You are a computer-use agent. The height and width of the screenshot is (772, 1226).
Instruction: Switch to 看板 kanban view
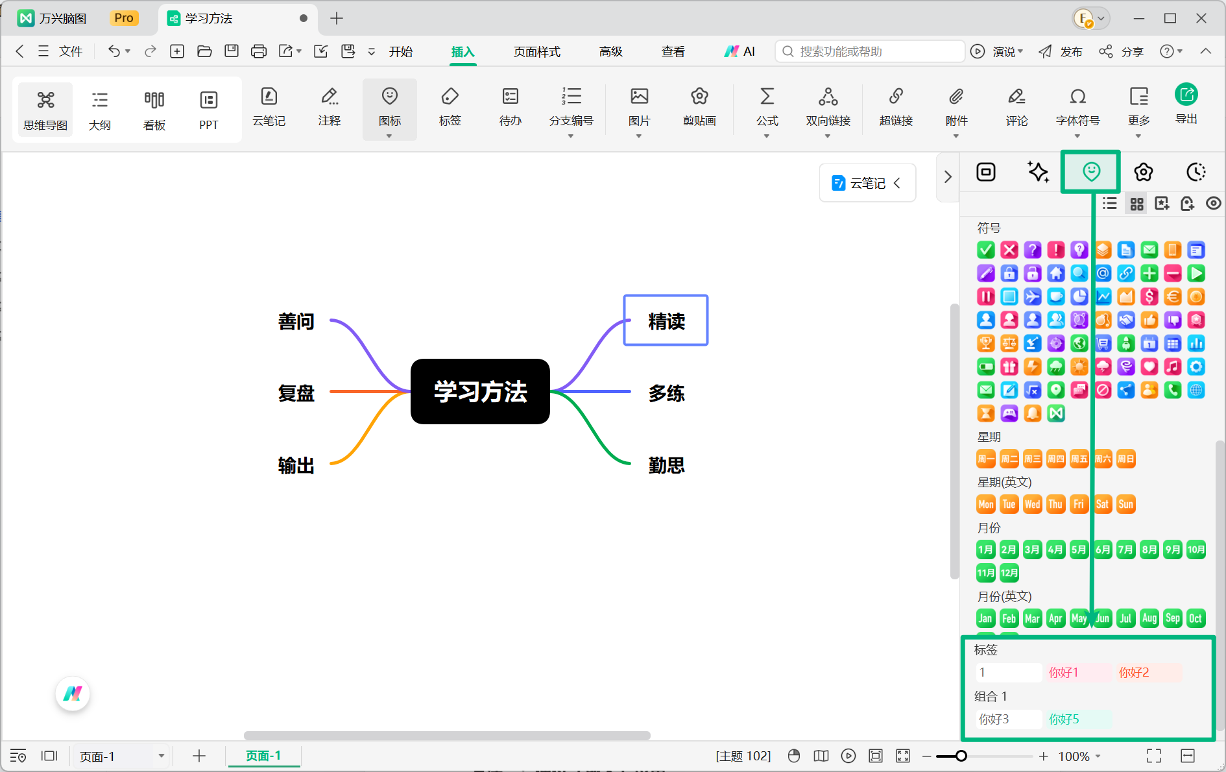(154, 110)
